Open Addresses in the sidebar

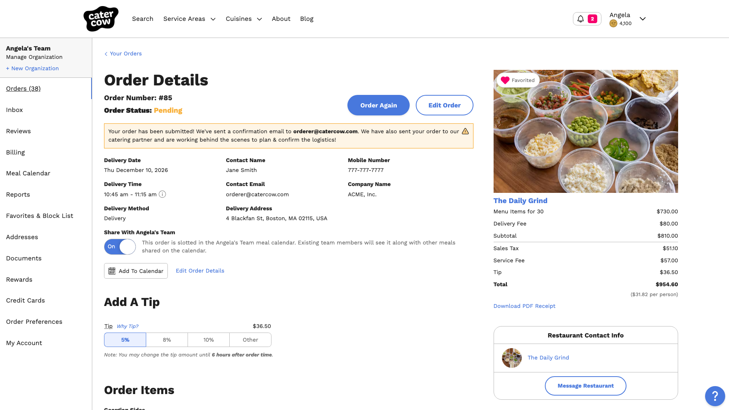(x=22, y=237)
